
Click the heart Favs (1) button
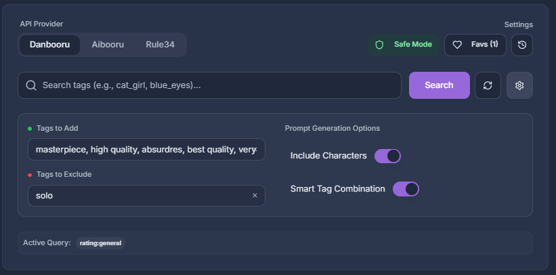click(x=475, y=45)
